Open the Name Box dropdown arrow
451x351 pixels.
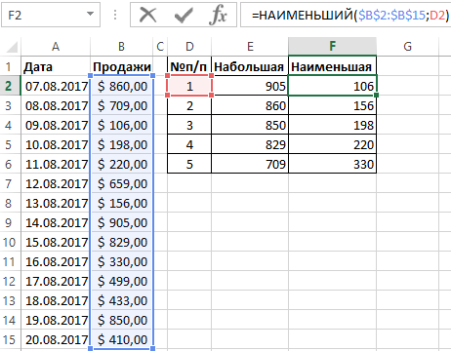pos(90,15)
